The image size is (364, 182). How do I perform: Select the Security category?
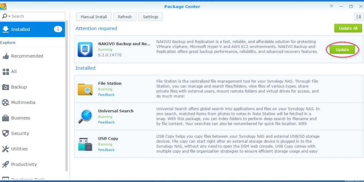point(20,133)
